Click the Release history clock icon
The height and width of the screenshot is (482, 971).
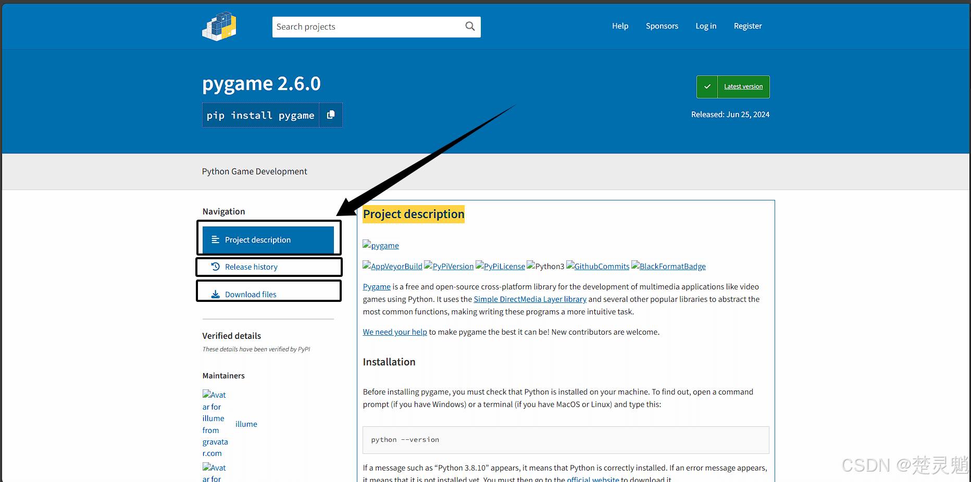pos(215,267)
